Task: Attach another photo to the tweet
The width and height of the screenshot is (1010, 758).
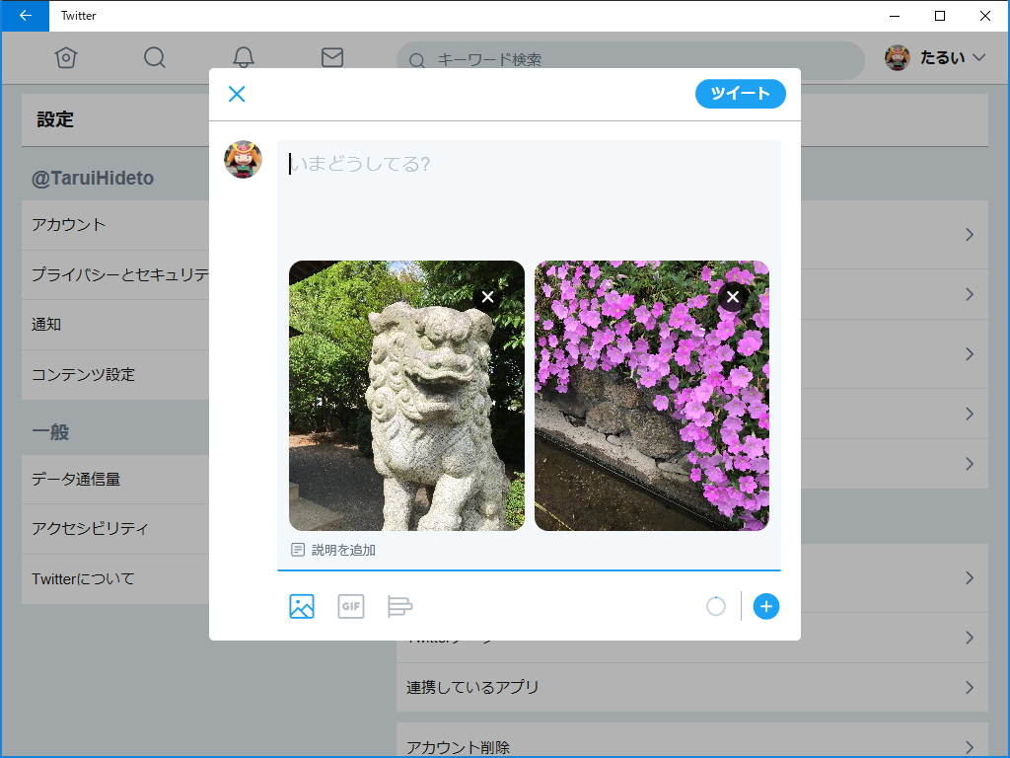Action: (301, 606)
